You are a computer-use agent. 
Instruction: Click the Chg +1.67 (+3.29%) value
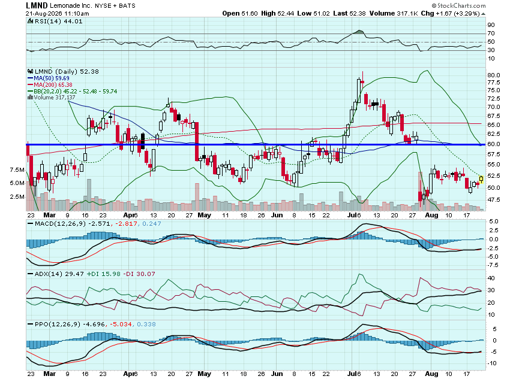[x=451, y=14]
